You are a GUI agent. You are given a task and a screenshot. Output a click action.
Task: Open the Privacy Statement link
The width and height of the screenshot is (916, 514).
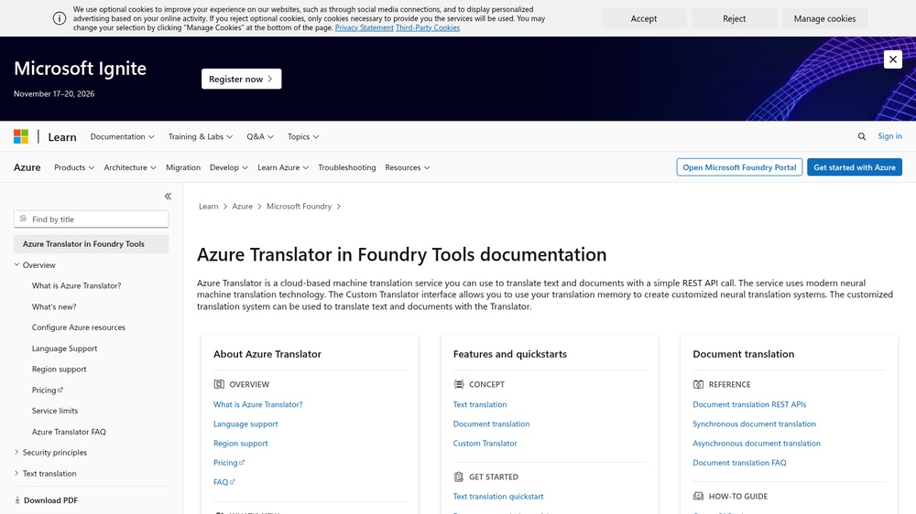364,27
